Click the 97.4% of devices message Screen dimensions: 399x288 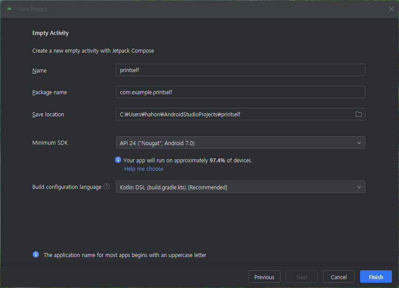pyautogui.click(x=188, y=161)
